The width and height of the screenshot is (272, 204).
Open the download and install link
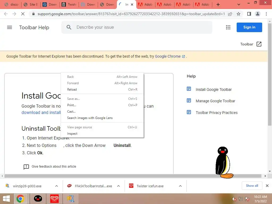tap(41, 112)
